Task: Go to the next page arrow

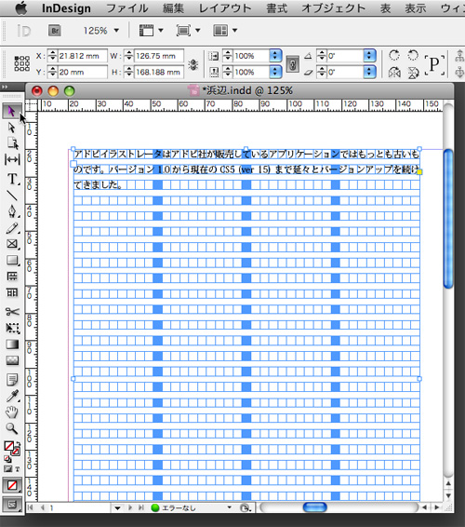Action: [x=130, y=507]
